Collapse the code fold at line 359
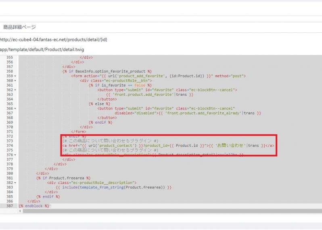The width and height of the screenshot is (322, 230). tap(15, 76)
